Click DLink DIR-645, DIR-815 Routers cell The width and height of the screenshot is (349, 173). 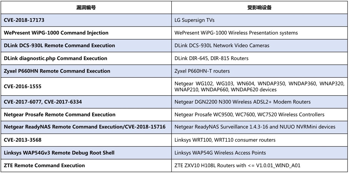(259, 58)
